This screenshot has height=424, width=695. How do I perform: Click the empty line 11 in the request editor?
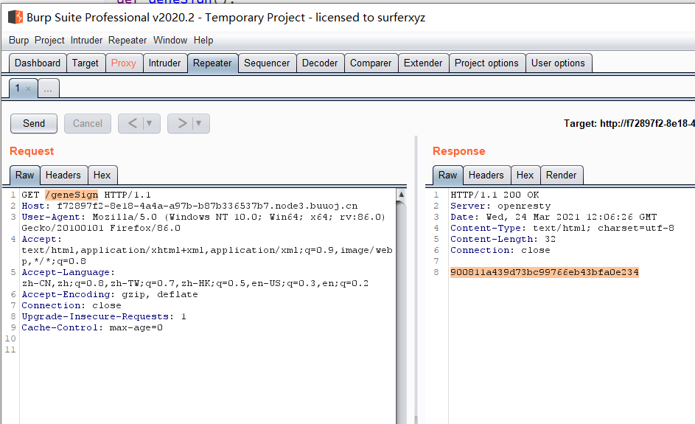pos(209,350)
